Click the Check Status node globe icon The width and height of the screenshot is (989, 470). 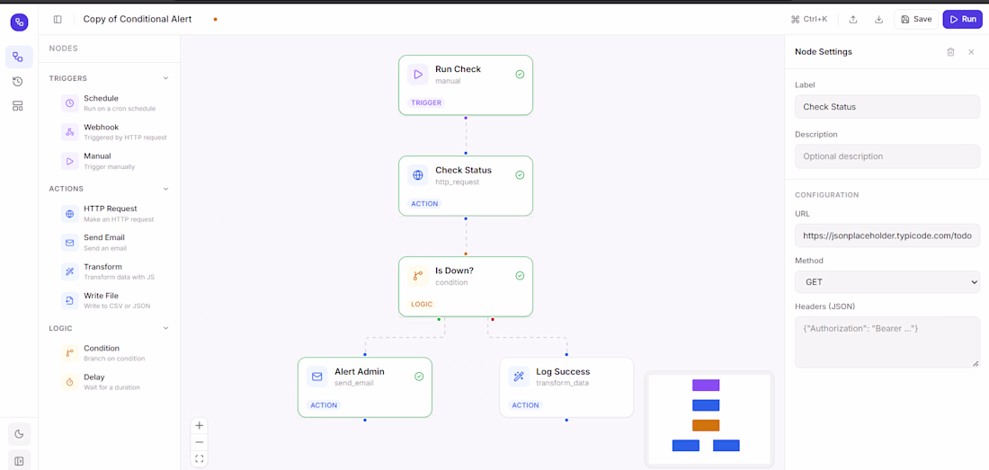click(x=417, y=175)
